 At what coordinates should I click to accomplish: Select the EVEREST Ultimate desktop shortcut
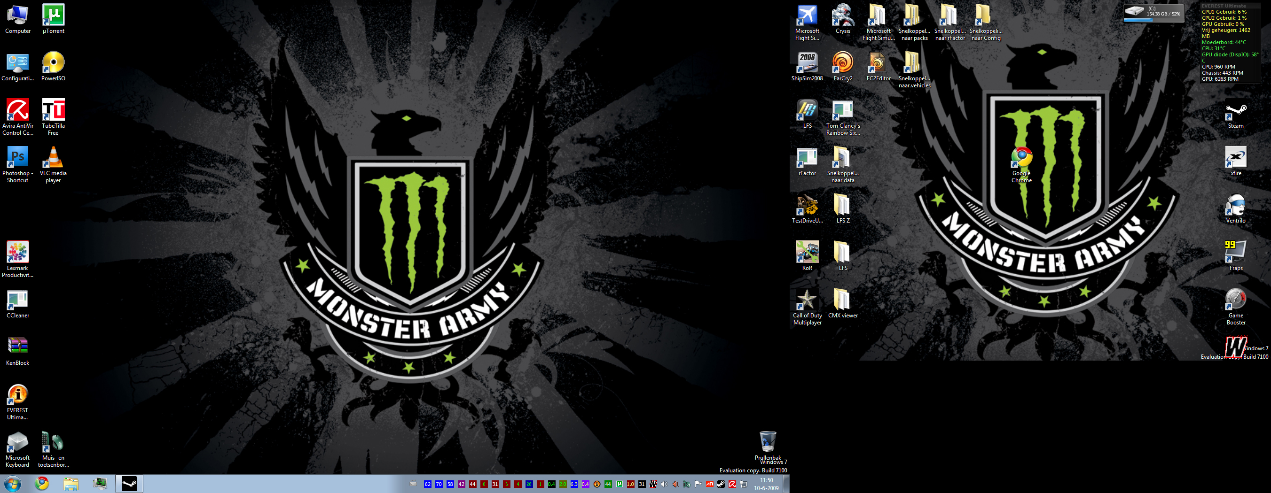pos(18,402)
